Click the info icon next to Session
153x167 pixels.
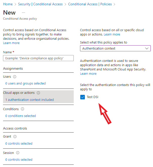(18, 153)
